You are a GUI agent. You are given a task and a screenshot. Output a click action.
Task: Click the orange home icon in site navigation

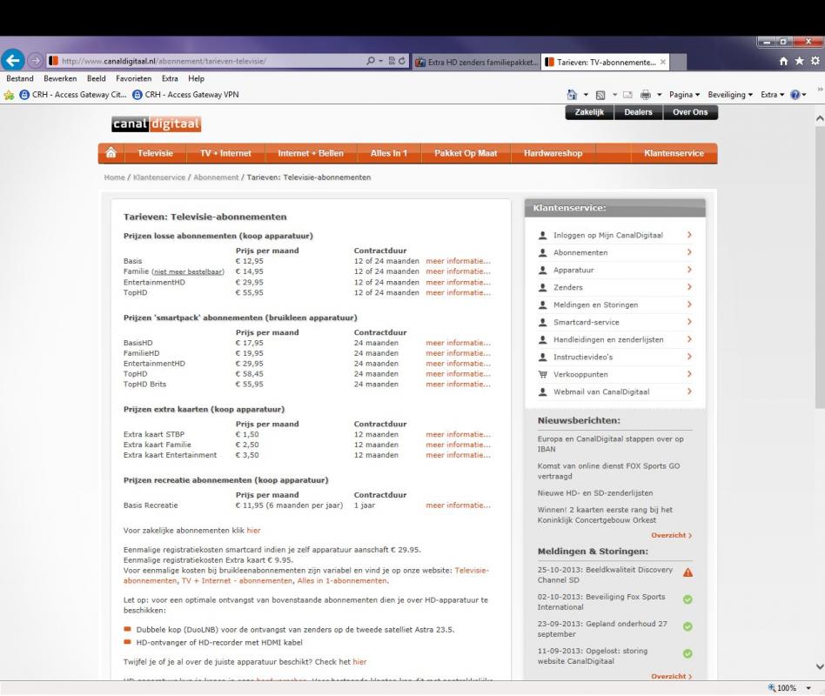pyautogui.click(x=111, y=153)
